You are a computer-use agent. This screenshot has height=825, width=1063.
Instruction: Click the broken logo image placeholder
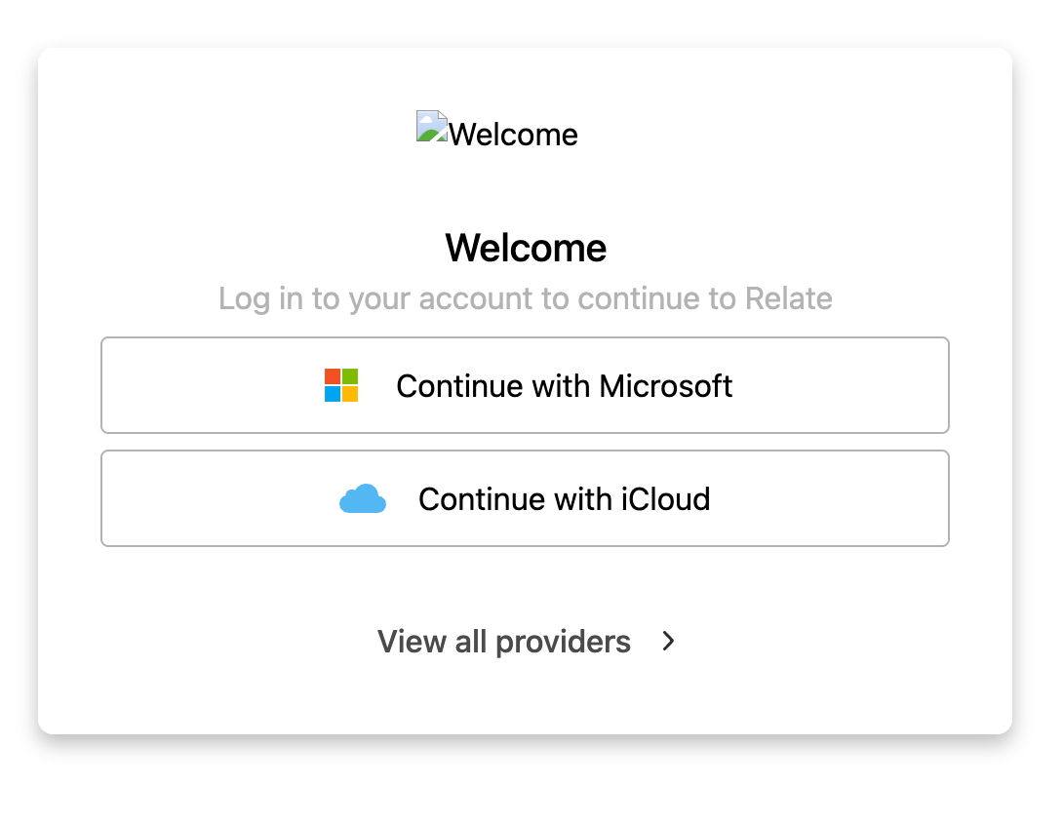pos(432,126)
